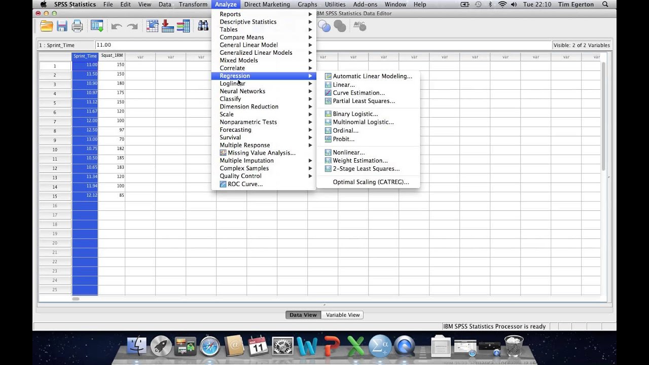Open Address Book icon in Dock
The image size is (649, 365).
[x=234, y=346]
